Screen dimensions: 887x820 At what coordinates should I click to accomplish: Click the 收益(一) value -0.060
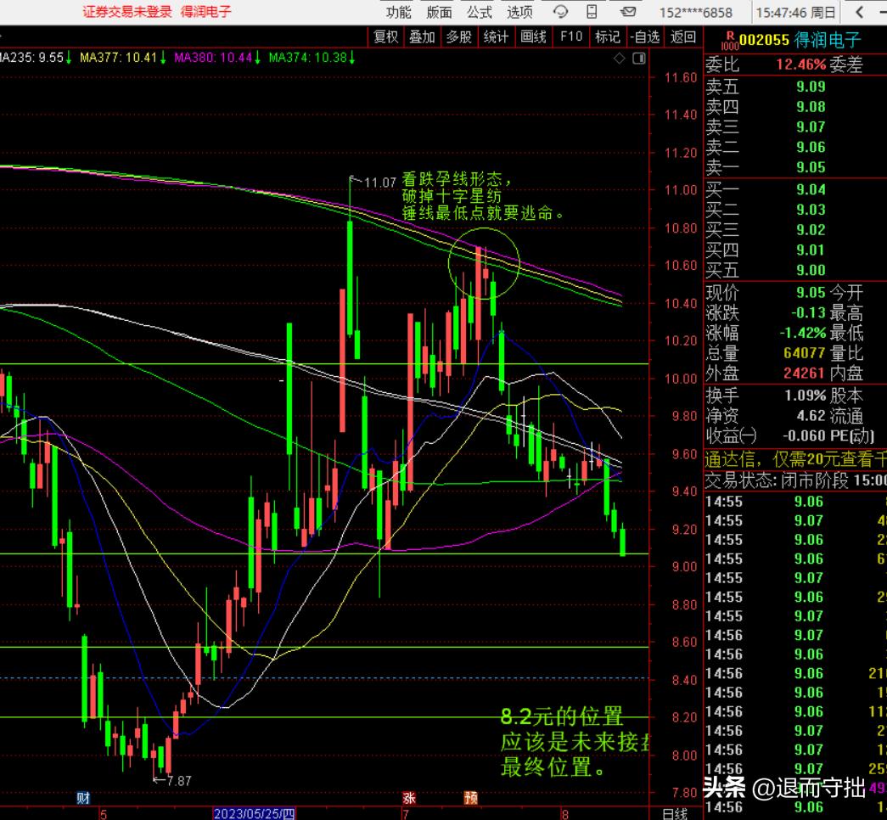coord(804,436)
